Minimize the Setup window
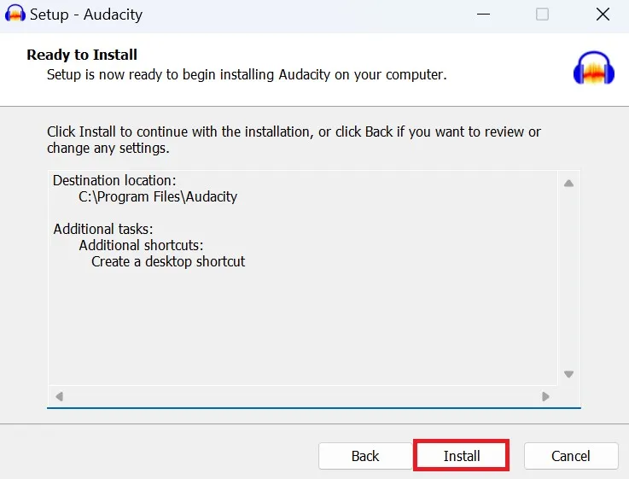This screenshot has height=479, width=629. (x=483, y=15)
